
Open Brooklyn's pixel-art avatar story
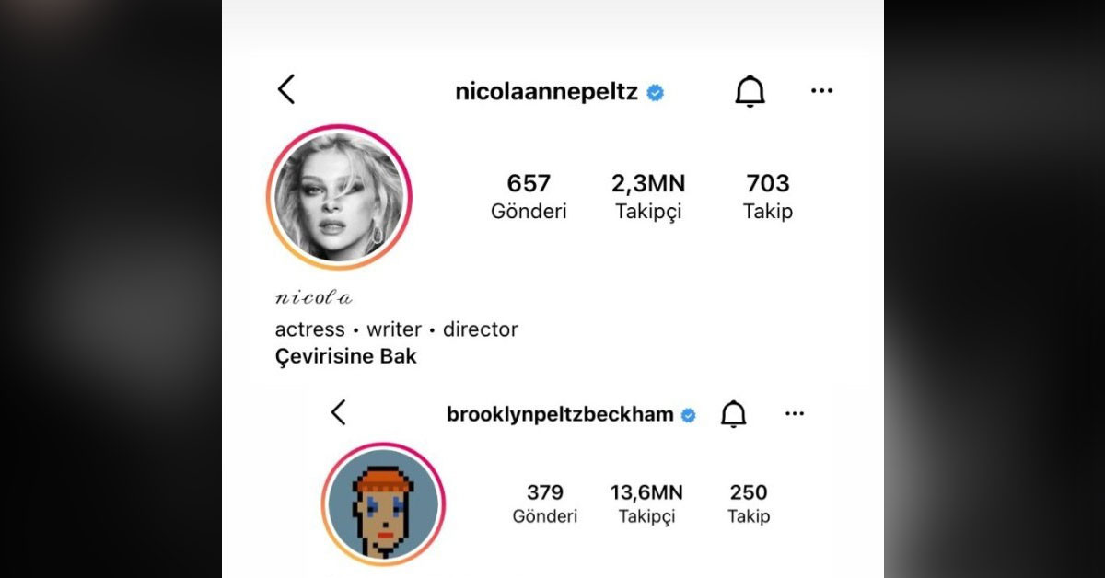coord(384,504)
